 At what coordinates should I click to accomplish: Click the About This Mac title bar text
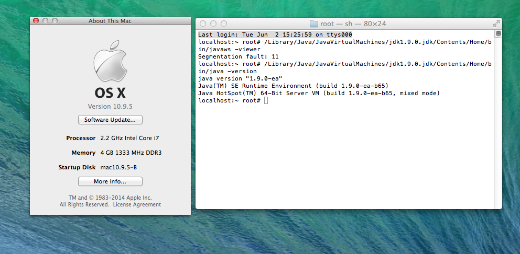(x=110, y=21)
